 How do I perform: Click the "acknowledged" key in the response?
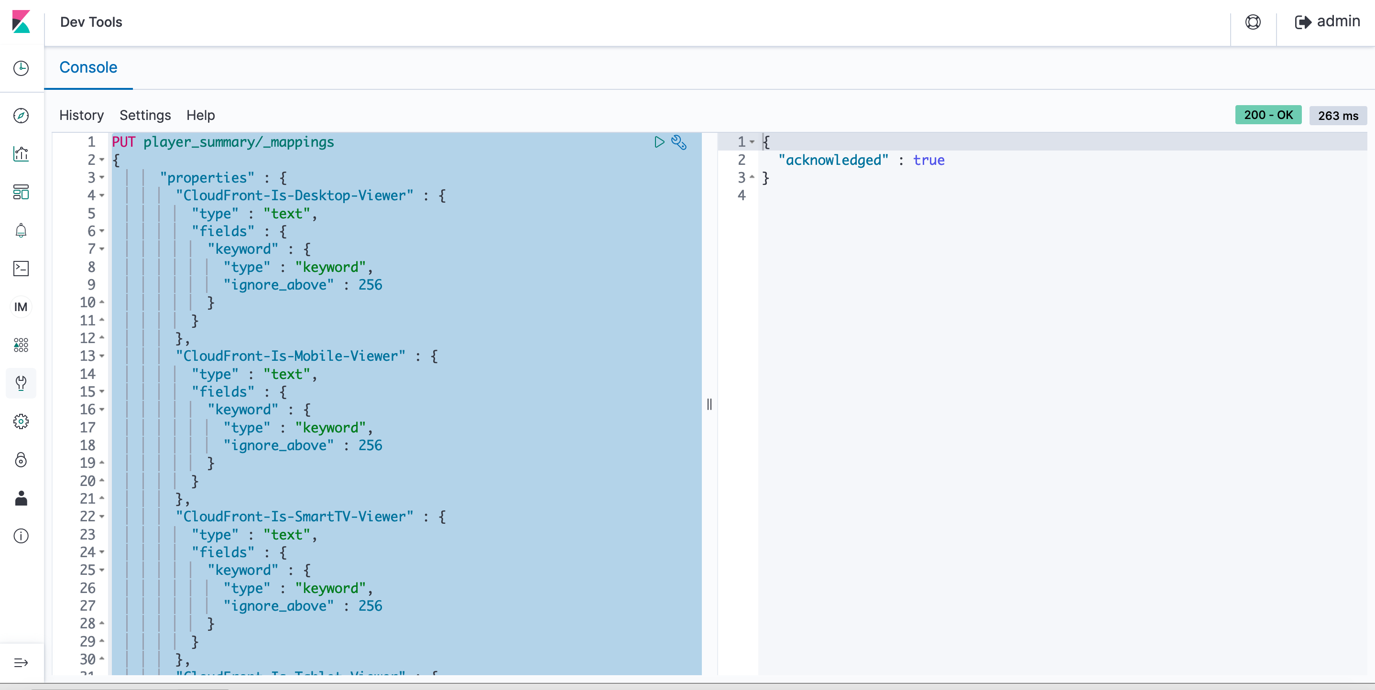(x=833, y=160)
